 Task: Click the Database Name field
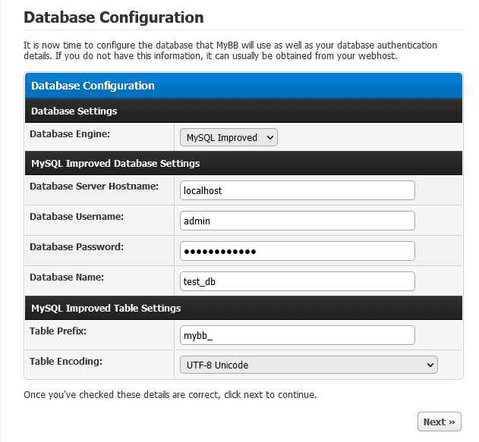point(298,281)
